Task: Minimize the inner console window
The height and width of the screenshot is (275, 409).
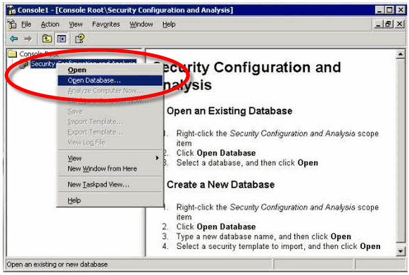Action: tap(379, 24)
